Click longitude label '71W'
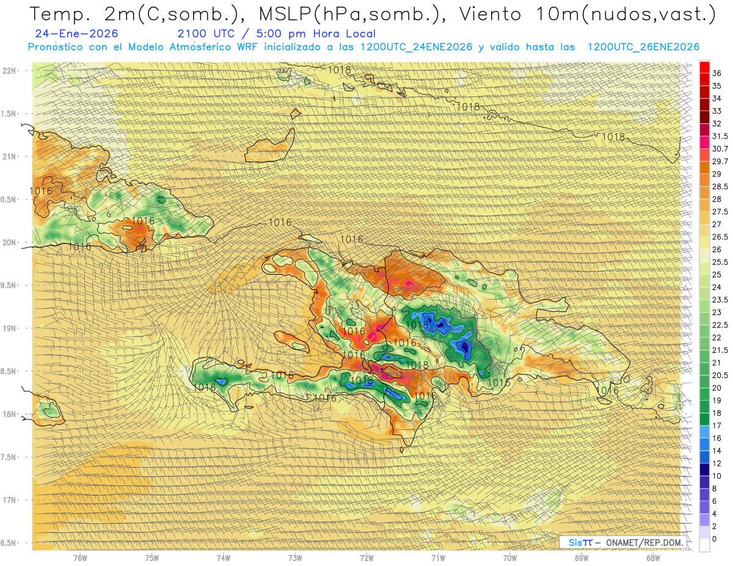This screenshot has width=733, height=566. pos(438,557)
